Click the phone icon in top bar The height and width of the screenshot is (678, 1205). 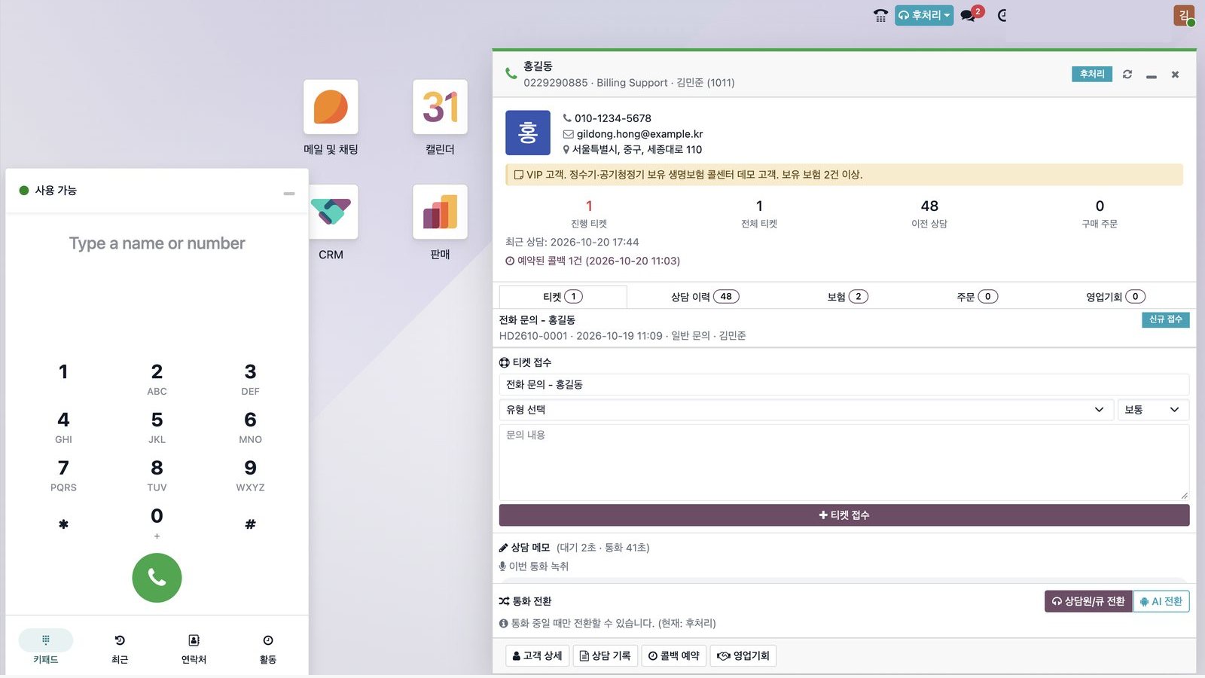coord(880,15)
